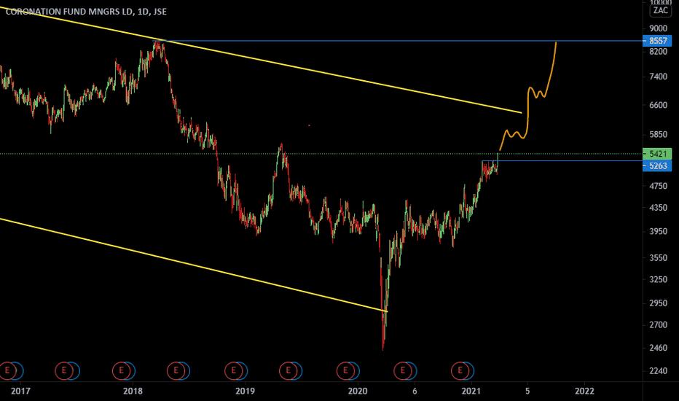Click the earnings marker near the 6 label
The image size is (679, 401).
tap(402, 370)
